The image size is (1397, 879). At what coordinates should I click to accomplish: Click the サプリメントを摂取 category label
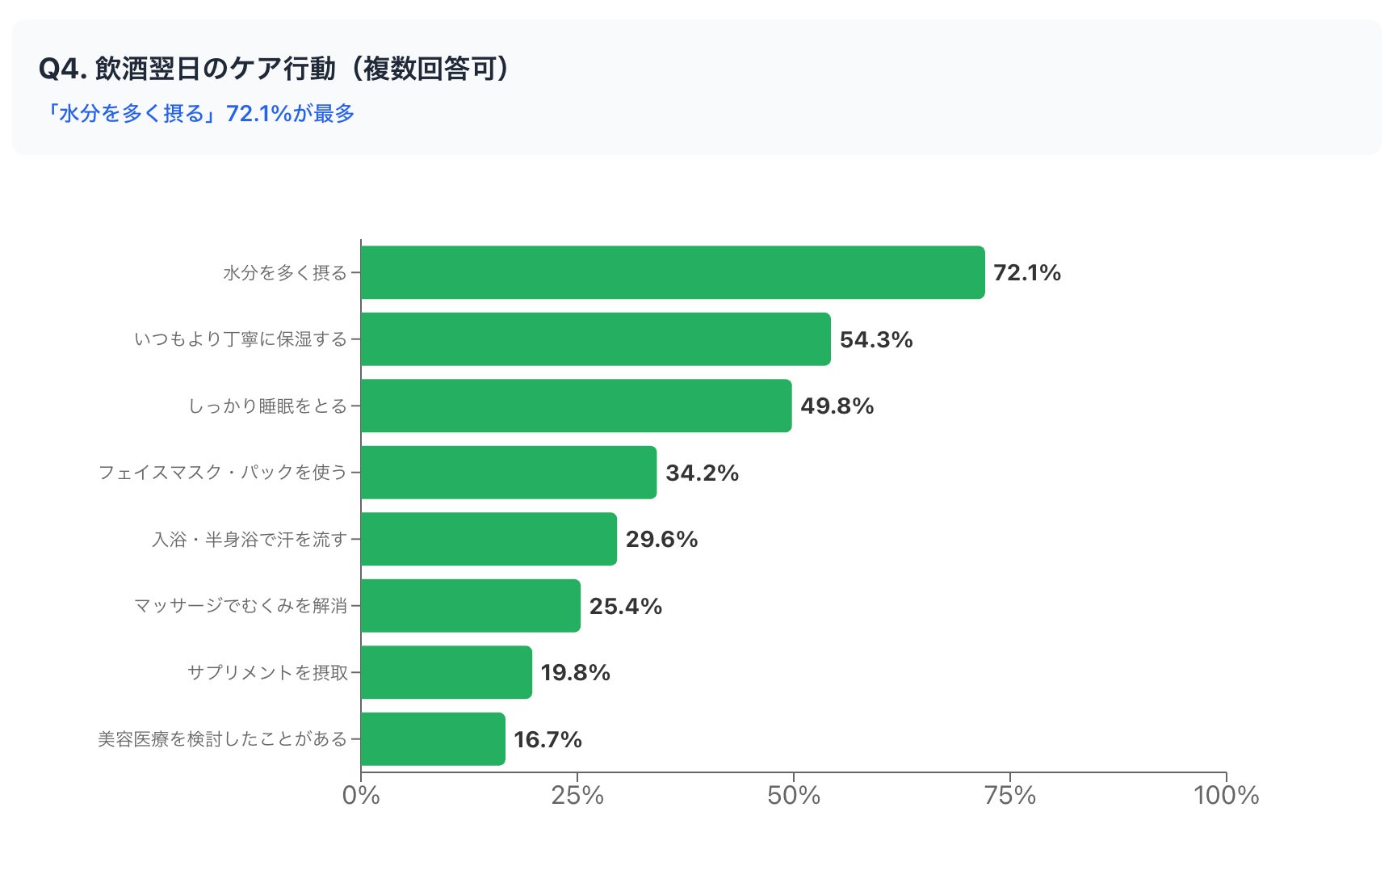pos(267,672)
